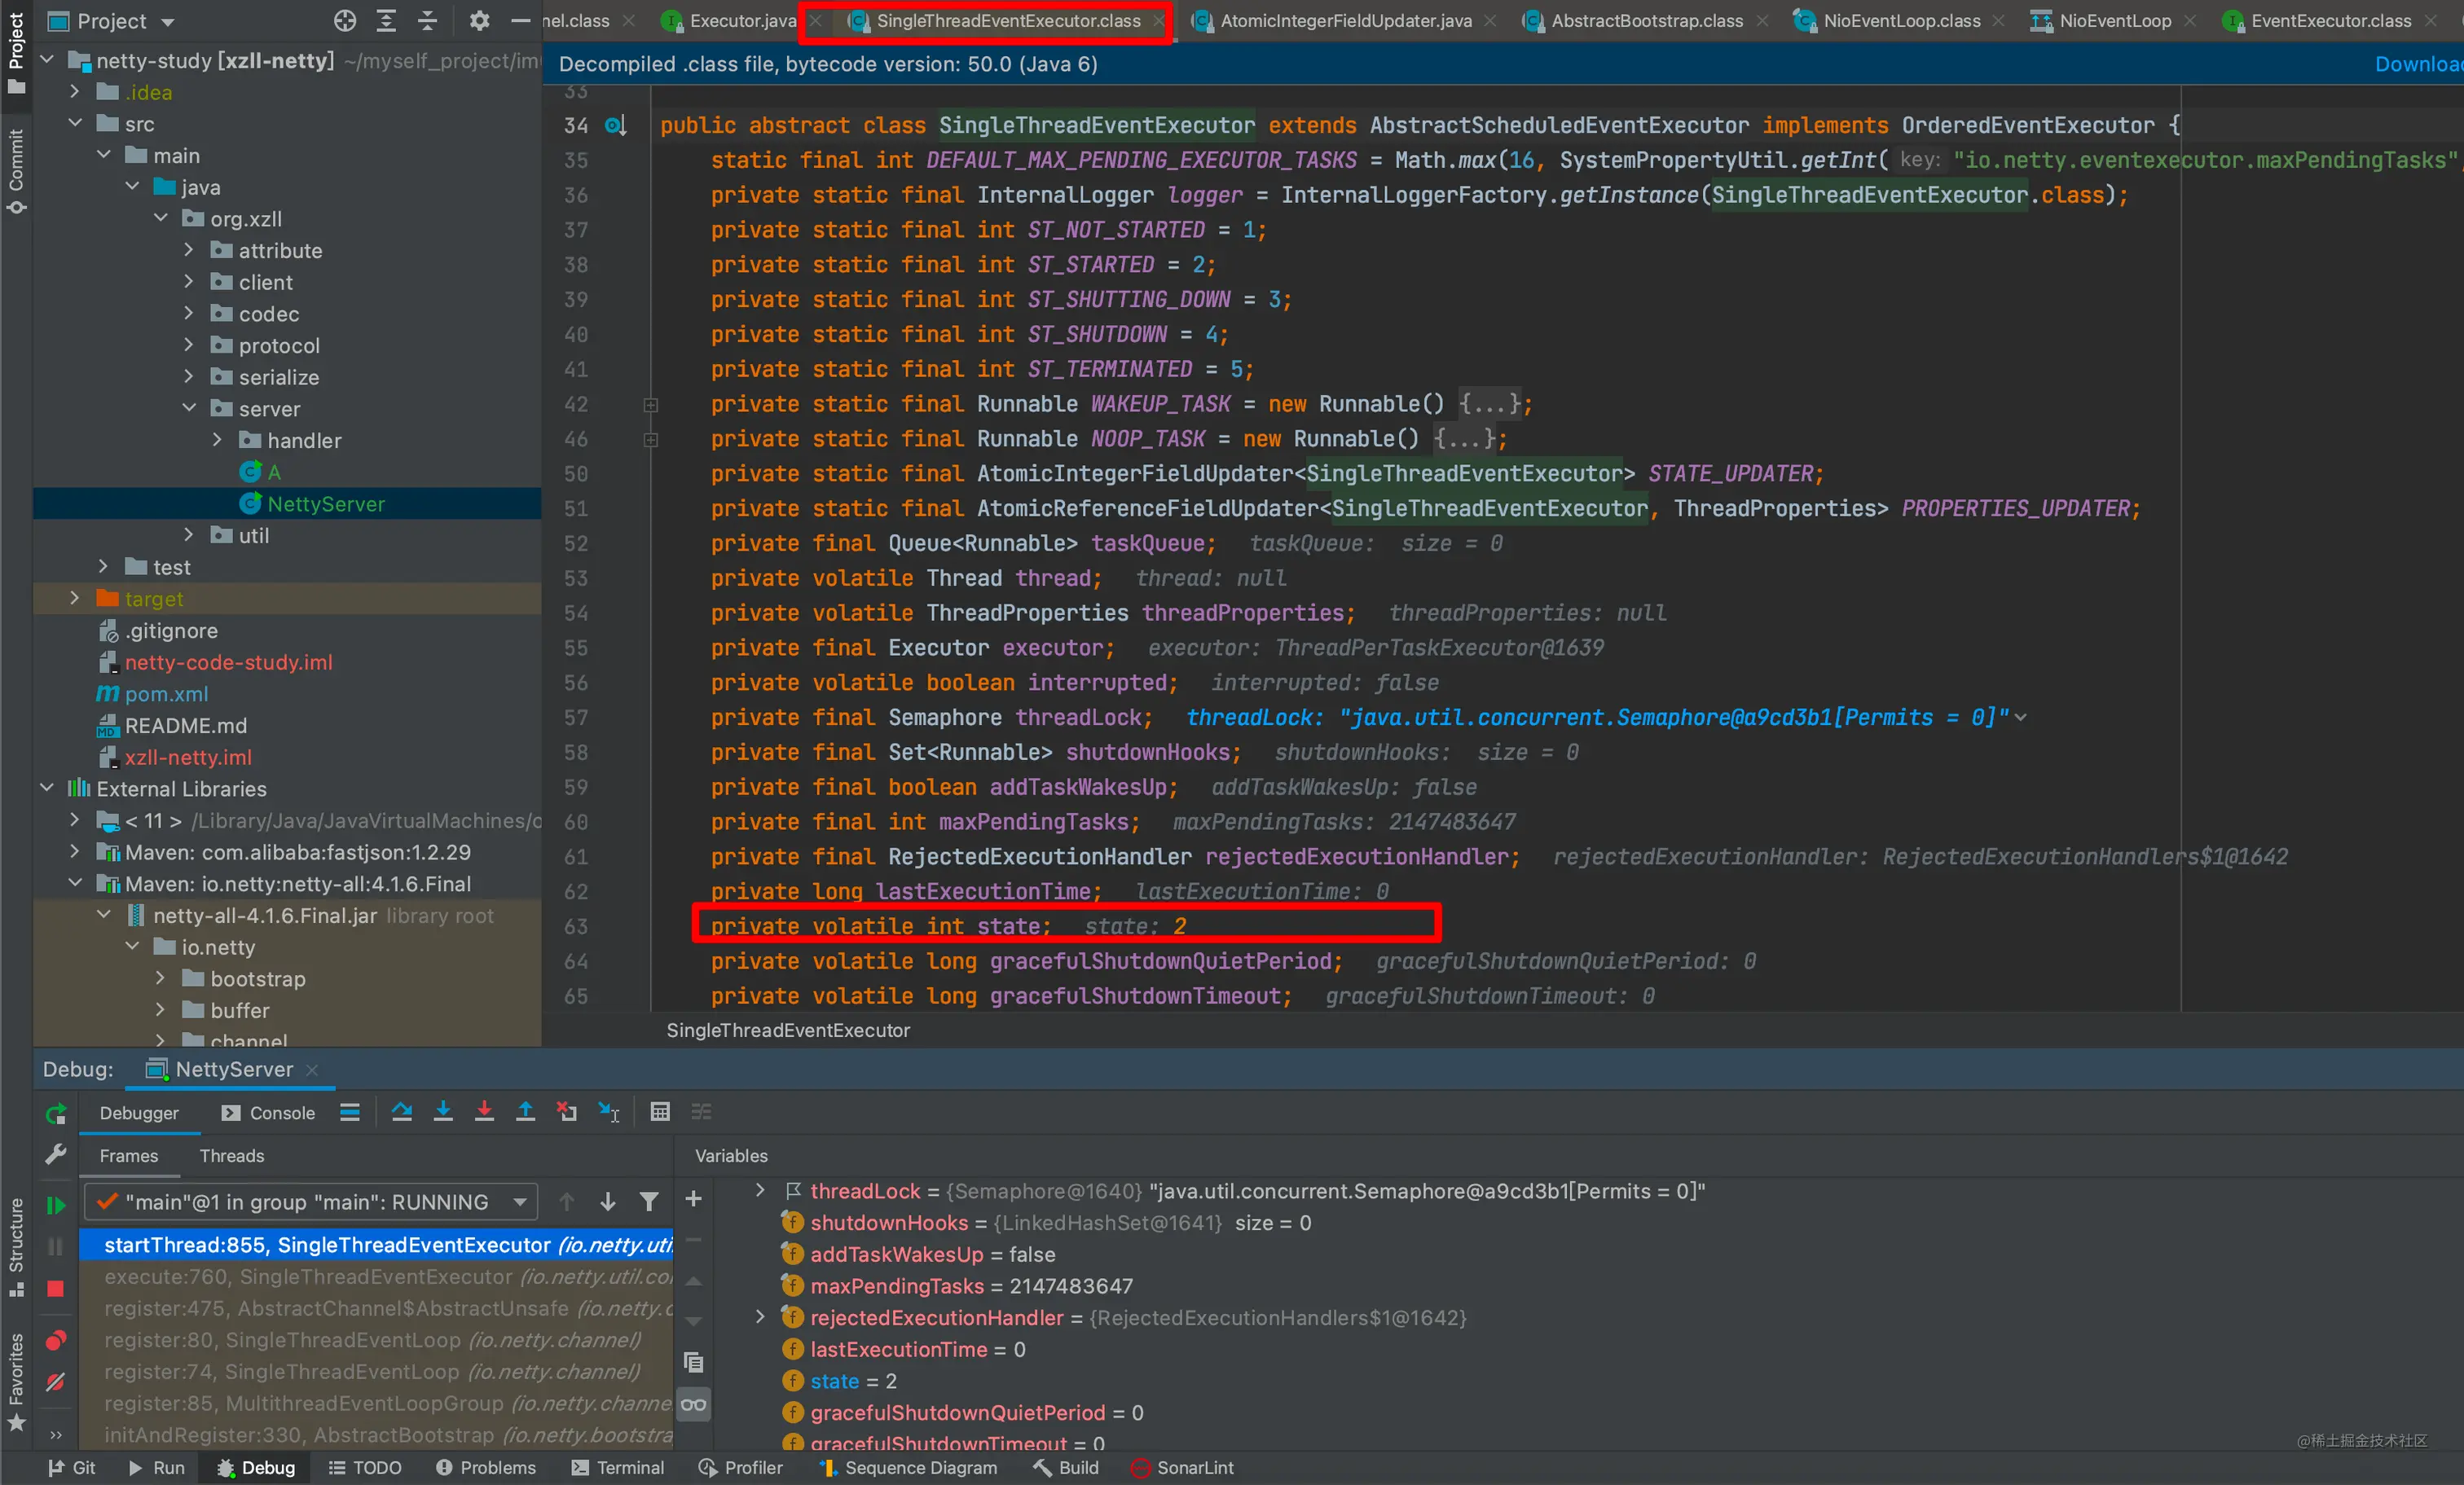Toggle the glasses show-watches icon
This screenshot has height=1485, width=2464.
pyautogui.click(x=693, y=1405)
